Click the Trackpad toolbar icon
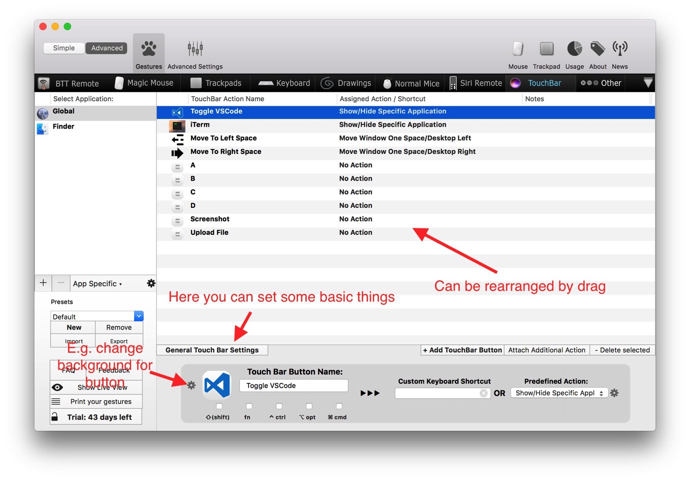This screenshot has width=690, height=480. pos(547,49)
